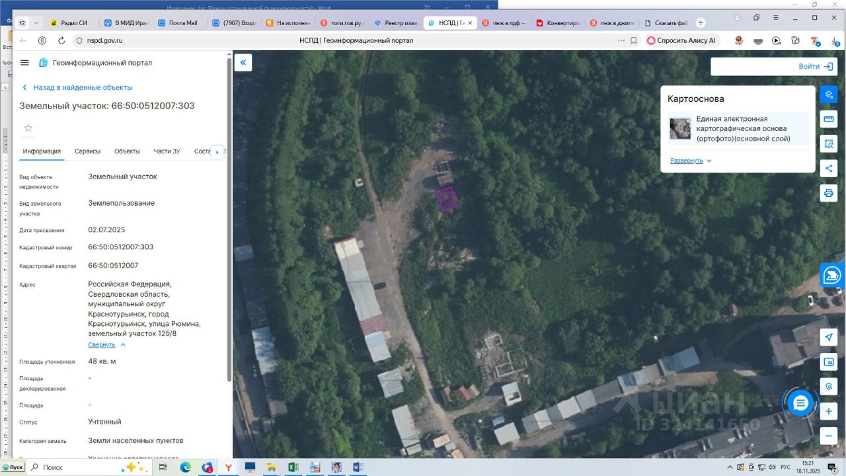Click Земли населенных пунктов value
Viewport: 846px width, 476px height.
[135, 440]
